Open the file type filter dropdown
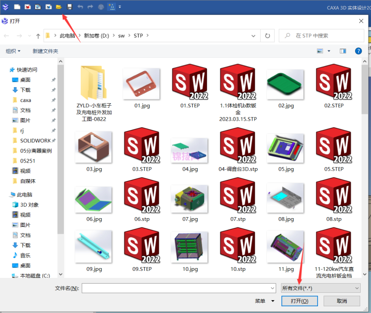Viewport: 371px width, 313px height. [x=319, y=288]
